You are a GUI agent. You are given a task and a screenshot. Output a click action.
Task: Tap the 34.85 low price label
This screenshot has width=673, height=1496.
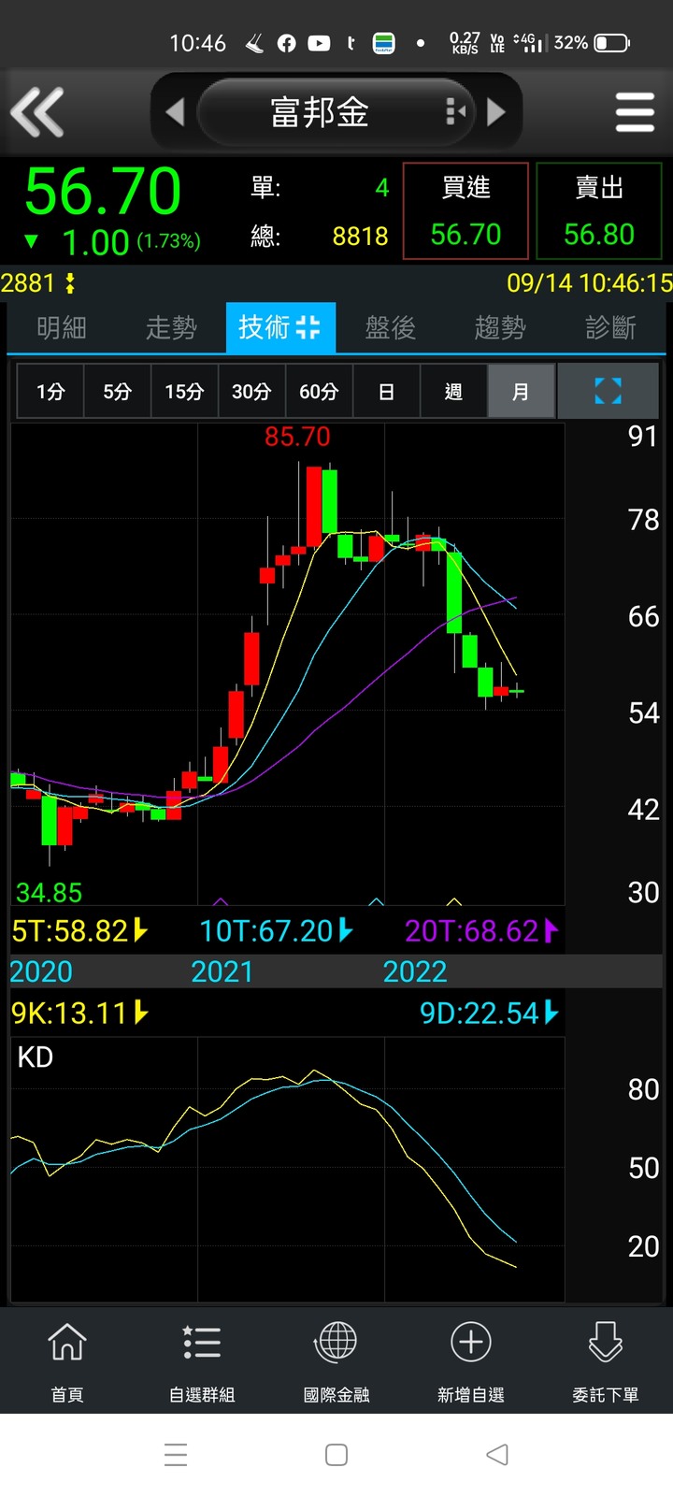point(49,893)
